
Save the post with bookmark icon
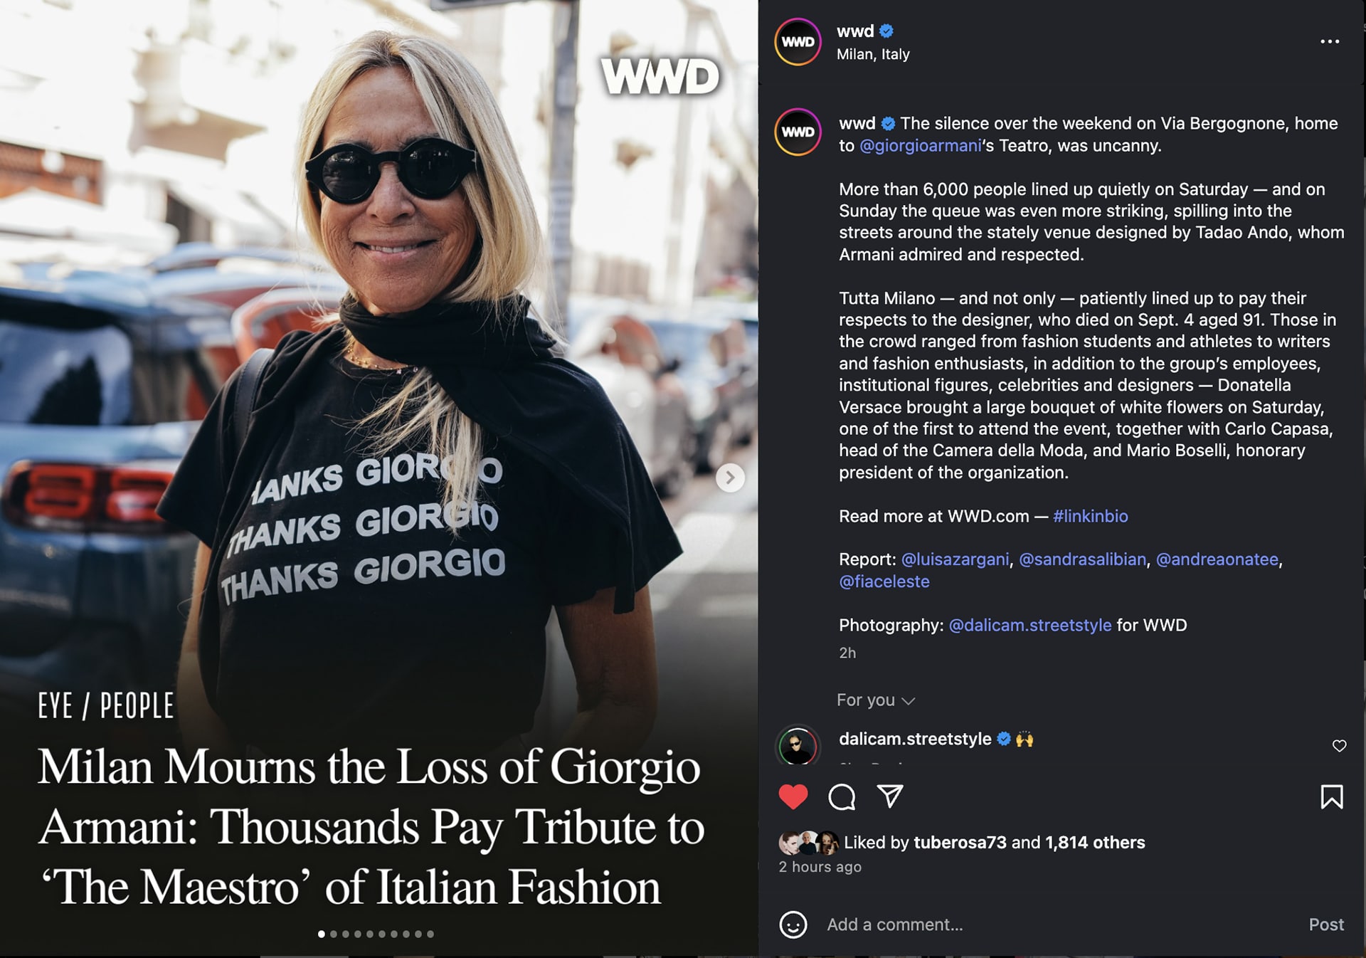tap(1332, 796)
